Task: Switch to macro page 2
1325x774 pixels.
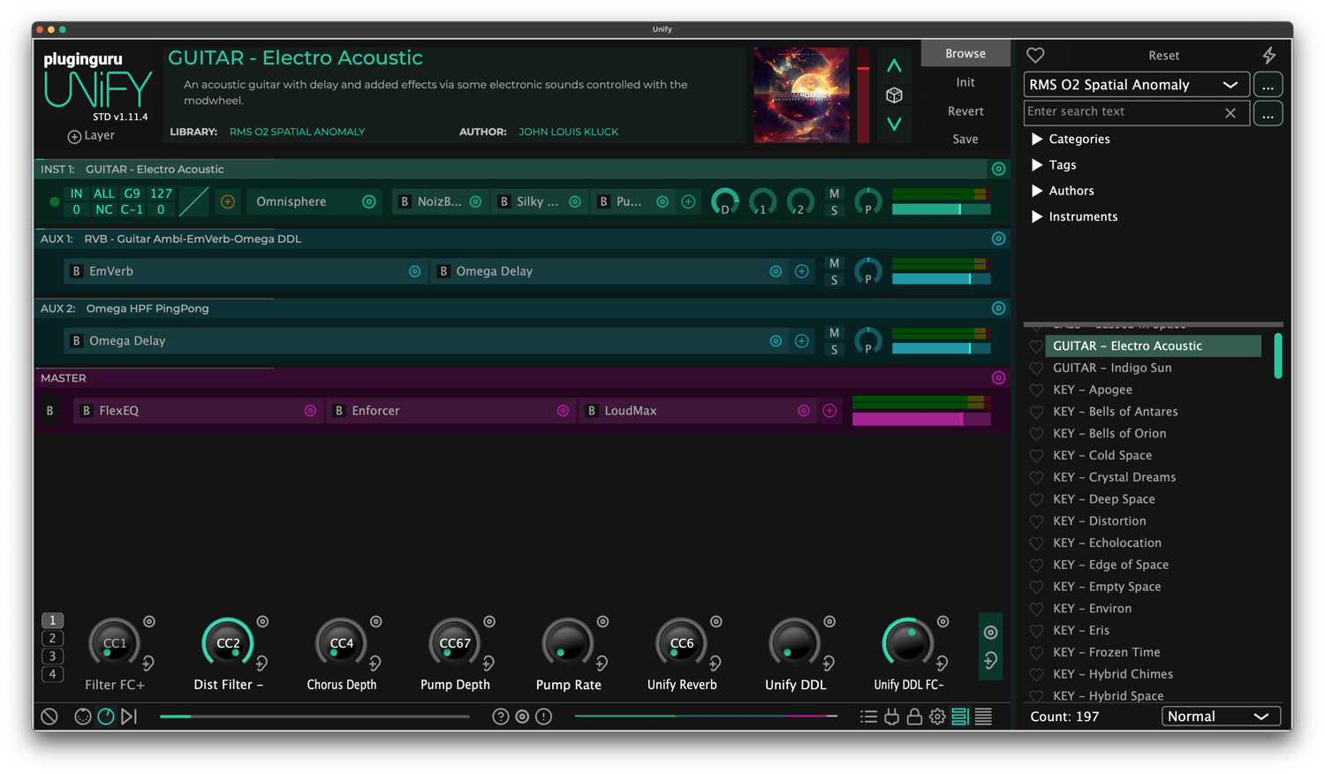Action: [52, 639]
